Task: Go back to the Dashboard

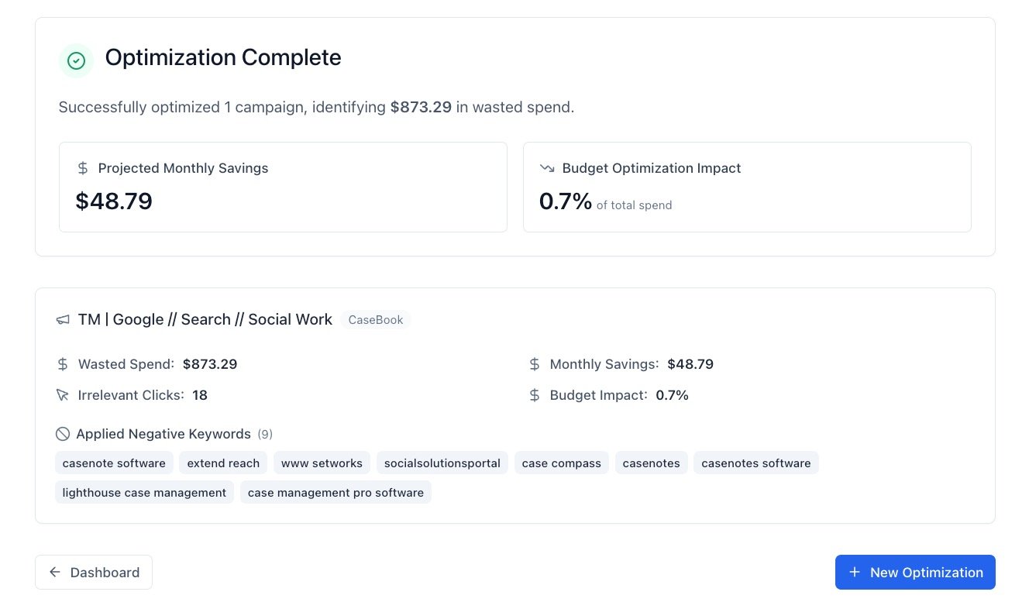Action: pos(94,573)
